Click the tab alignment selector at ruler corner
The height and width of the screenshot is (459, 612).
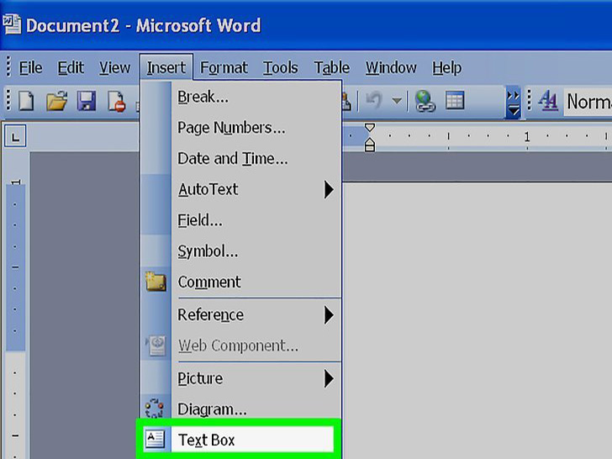16,137
